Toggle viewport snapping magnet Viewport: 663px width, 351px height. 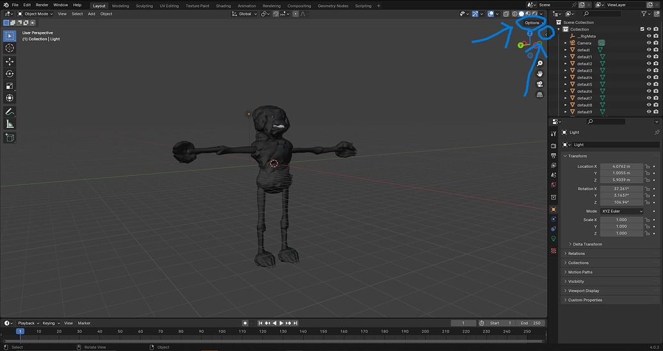pyautogui.click(x=275, y=14)
